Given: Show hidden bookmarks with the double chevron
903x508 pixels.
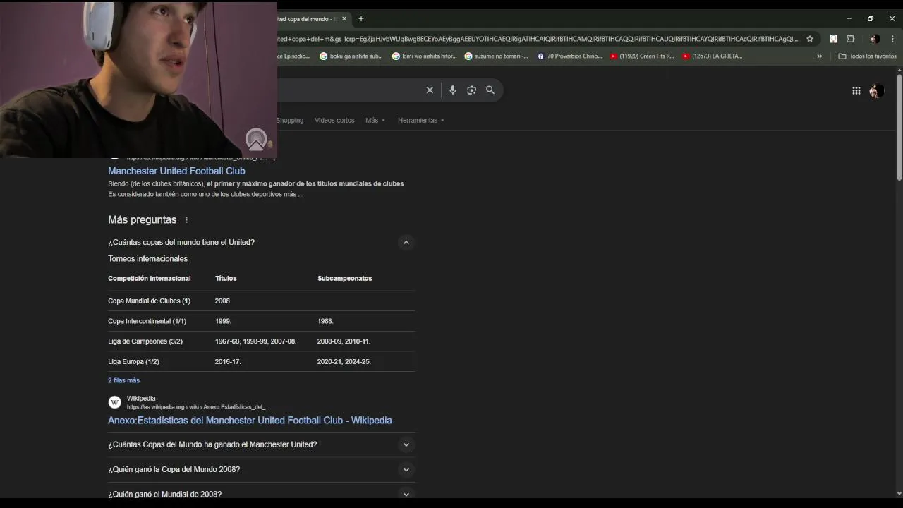Looking at the screenshot, I should (x=820, y=56).
